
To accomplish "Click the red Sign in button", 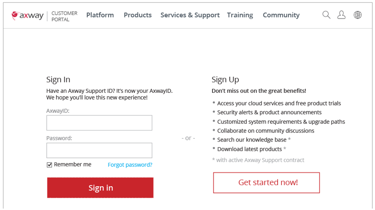I will point(100,188).
